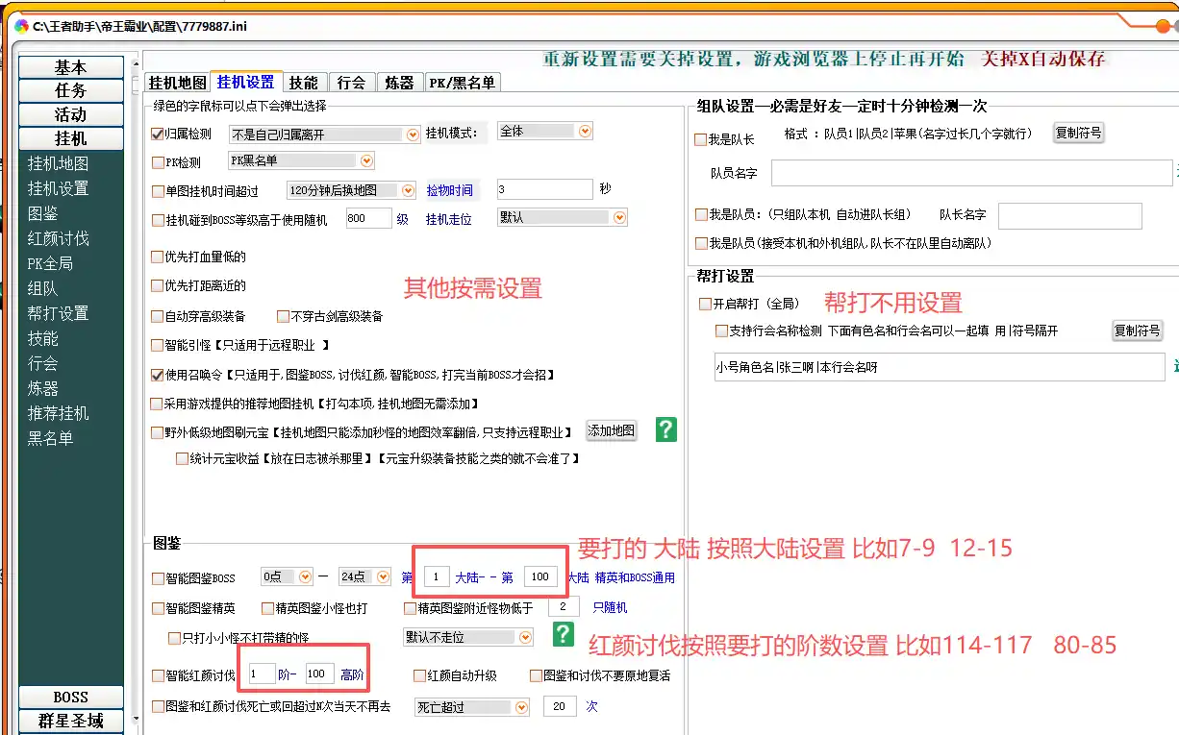This screenshot has width=1179, height=735.
Task: Check 智能图鉴BOSS checkbox
Action: 159,578
